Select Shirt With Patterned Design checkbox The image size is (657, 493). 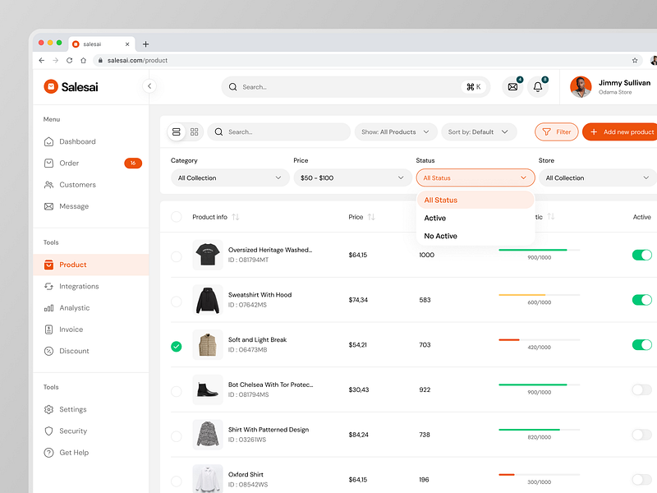click(x=177, y=436)
